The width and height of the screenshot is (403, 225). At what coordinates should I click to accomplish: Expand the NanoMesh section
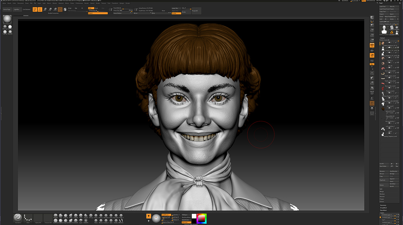pos(384,210)
